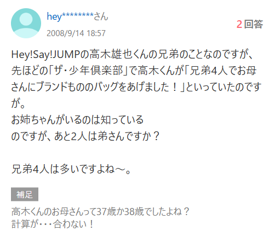Screen dimensions: 274x237
Task: Click the supplement line 計算が･･･合わない！
Action: (53, 224)
